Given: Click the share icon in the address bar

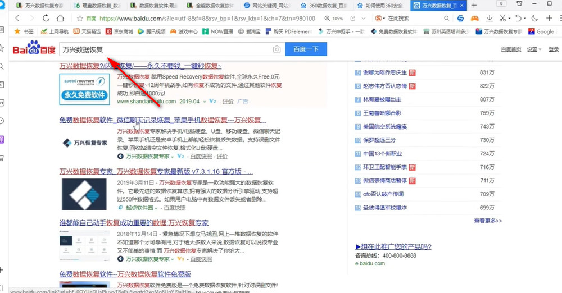Looking at the screenshot, I should (353, 19).
